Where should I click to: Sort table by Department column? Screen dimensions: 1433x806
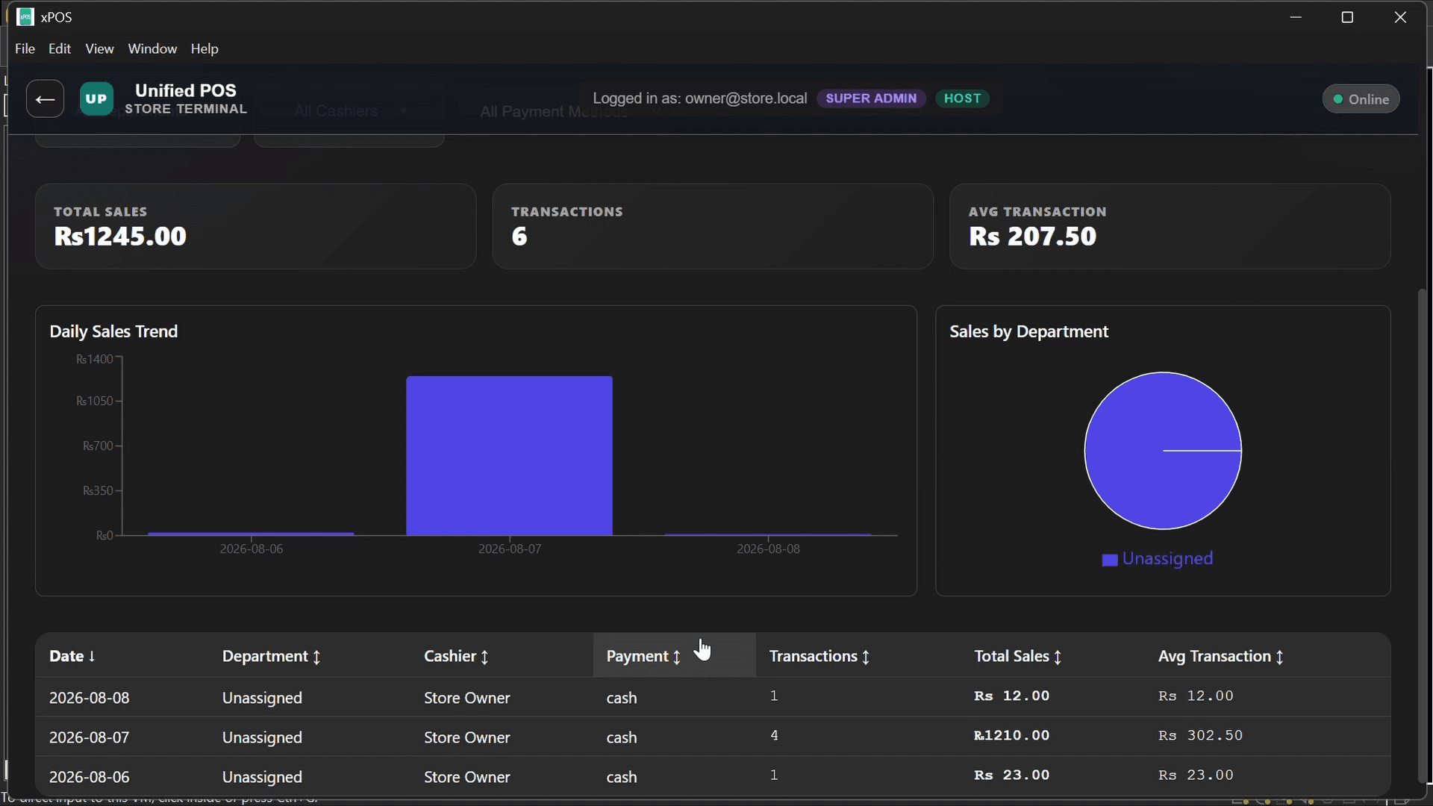(272, 656)
